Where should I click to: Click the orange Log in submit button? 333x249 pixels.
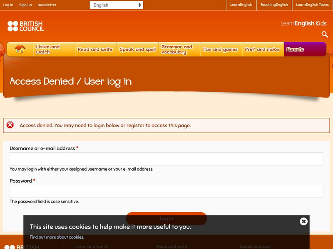[166, 218]
